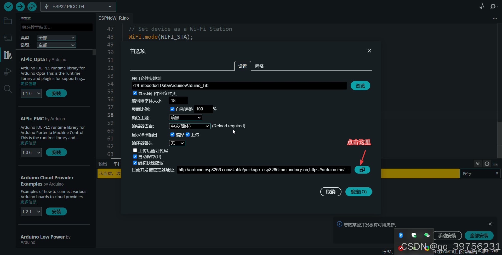Install AlPlc_Opta library with 安装
This screenshot has width=502, height=255.
point(56,93)
